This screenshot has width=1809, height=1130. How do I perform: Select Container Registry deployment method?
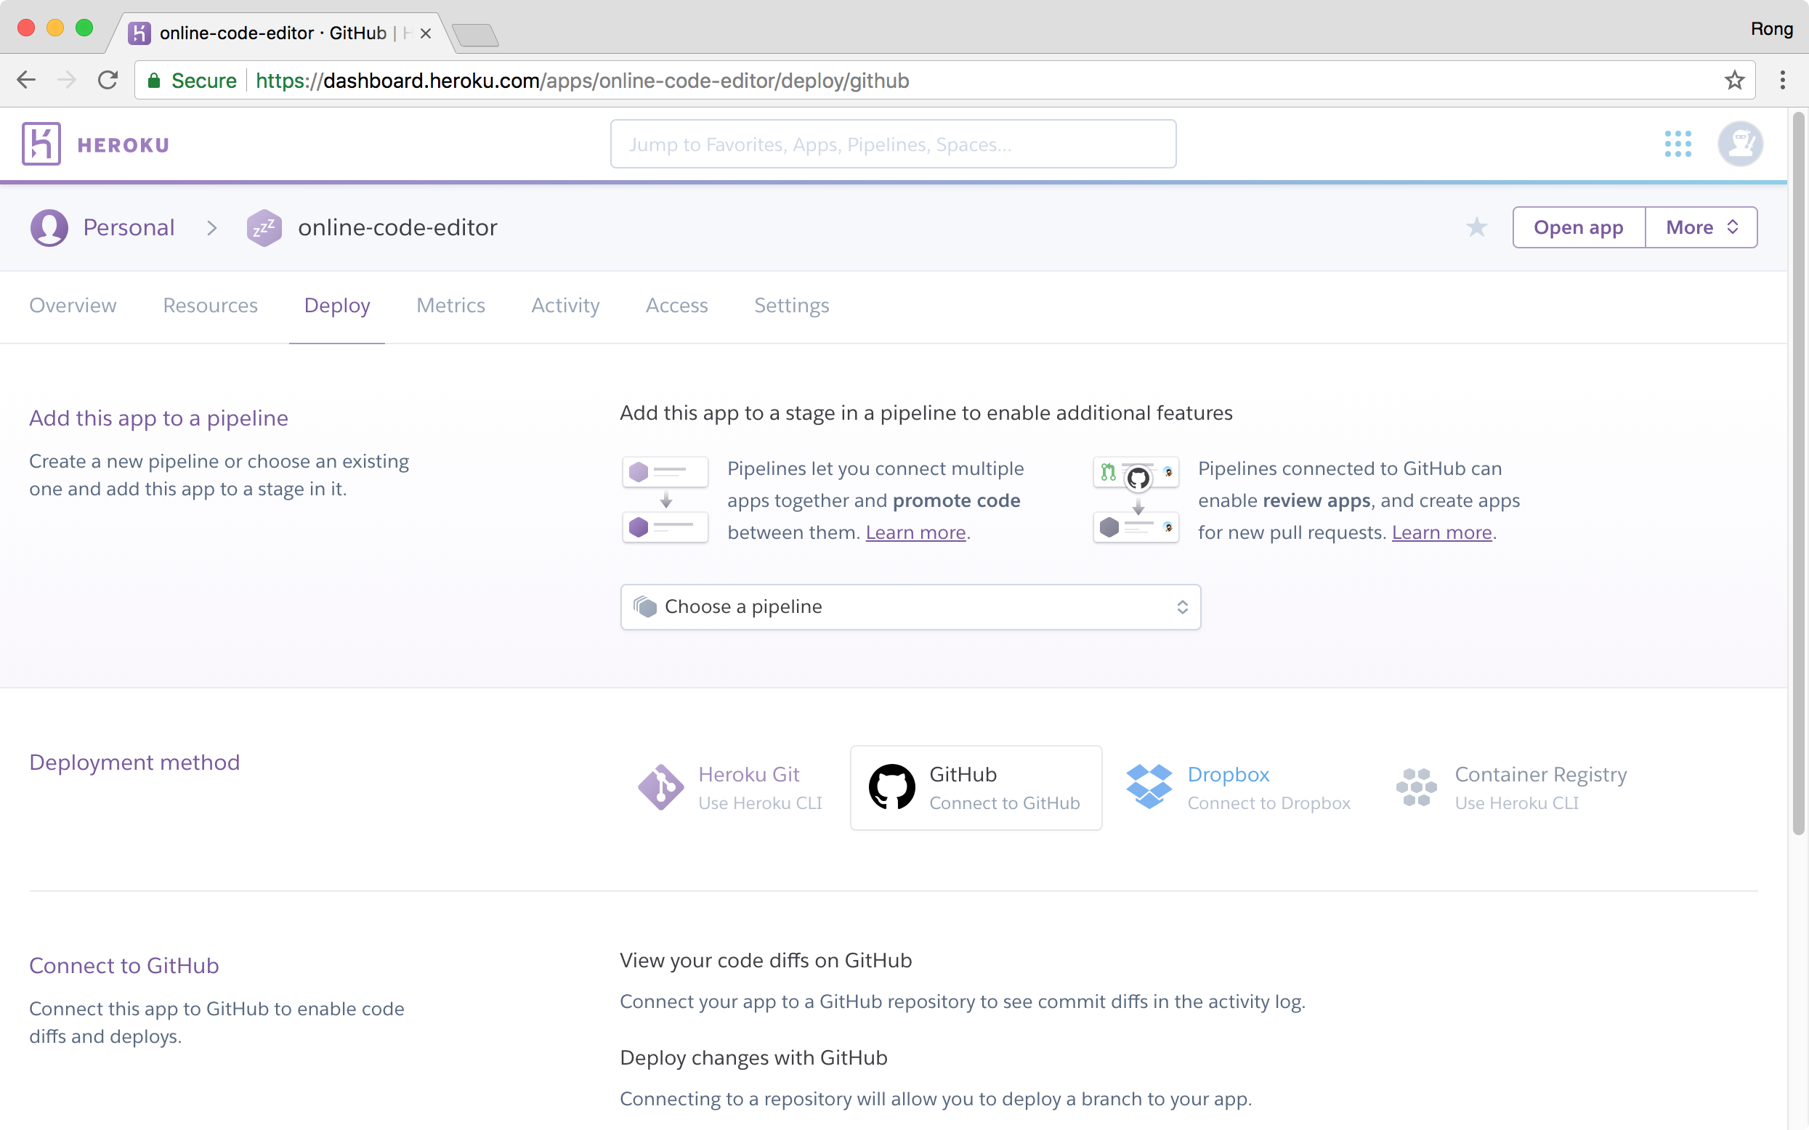point(1511,788)
